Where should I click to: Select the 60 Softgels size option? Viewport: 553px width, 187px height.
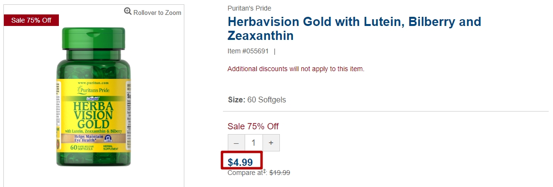267,100
